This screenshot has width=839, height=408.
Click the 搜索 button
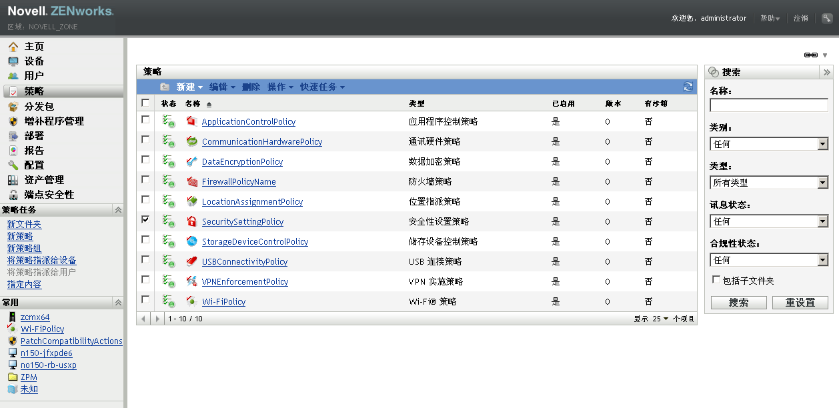coord(738,303)
